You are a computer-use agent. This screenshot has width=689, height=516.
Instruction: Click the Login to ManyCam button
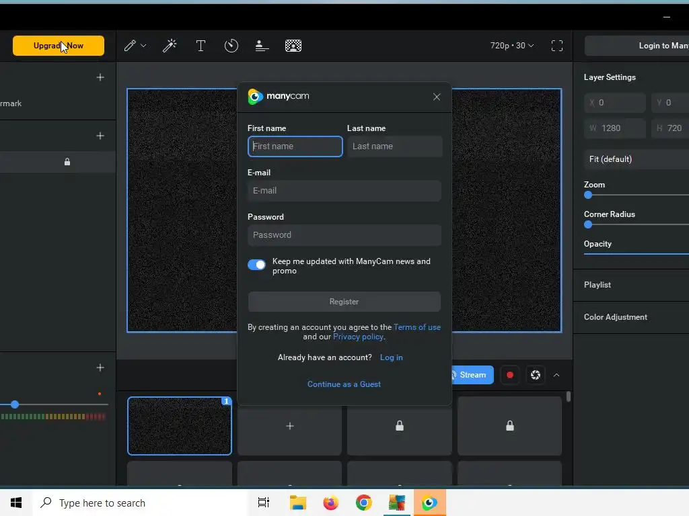[x=637, y=46]
